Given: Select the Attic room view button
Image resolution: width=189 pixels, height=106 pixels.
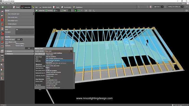Looking at the screenshot, I should pyautogui.click(x=63, y=11).
